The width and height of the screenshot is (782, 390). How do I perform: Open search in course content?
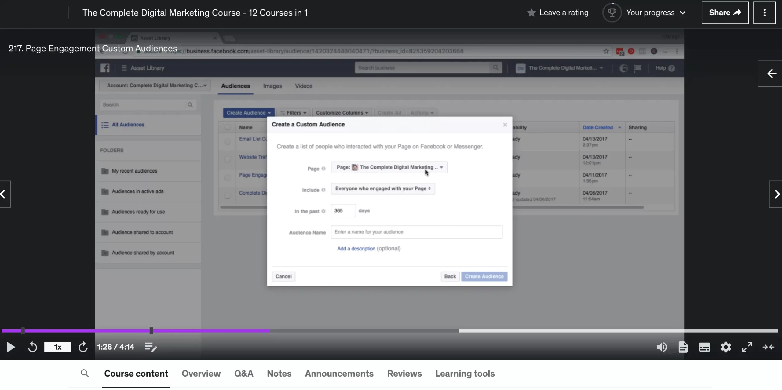85,373
